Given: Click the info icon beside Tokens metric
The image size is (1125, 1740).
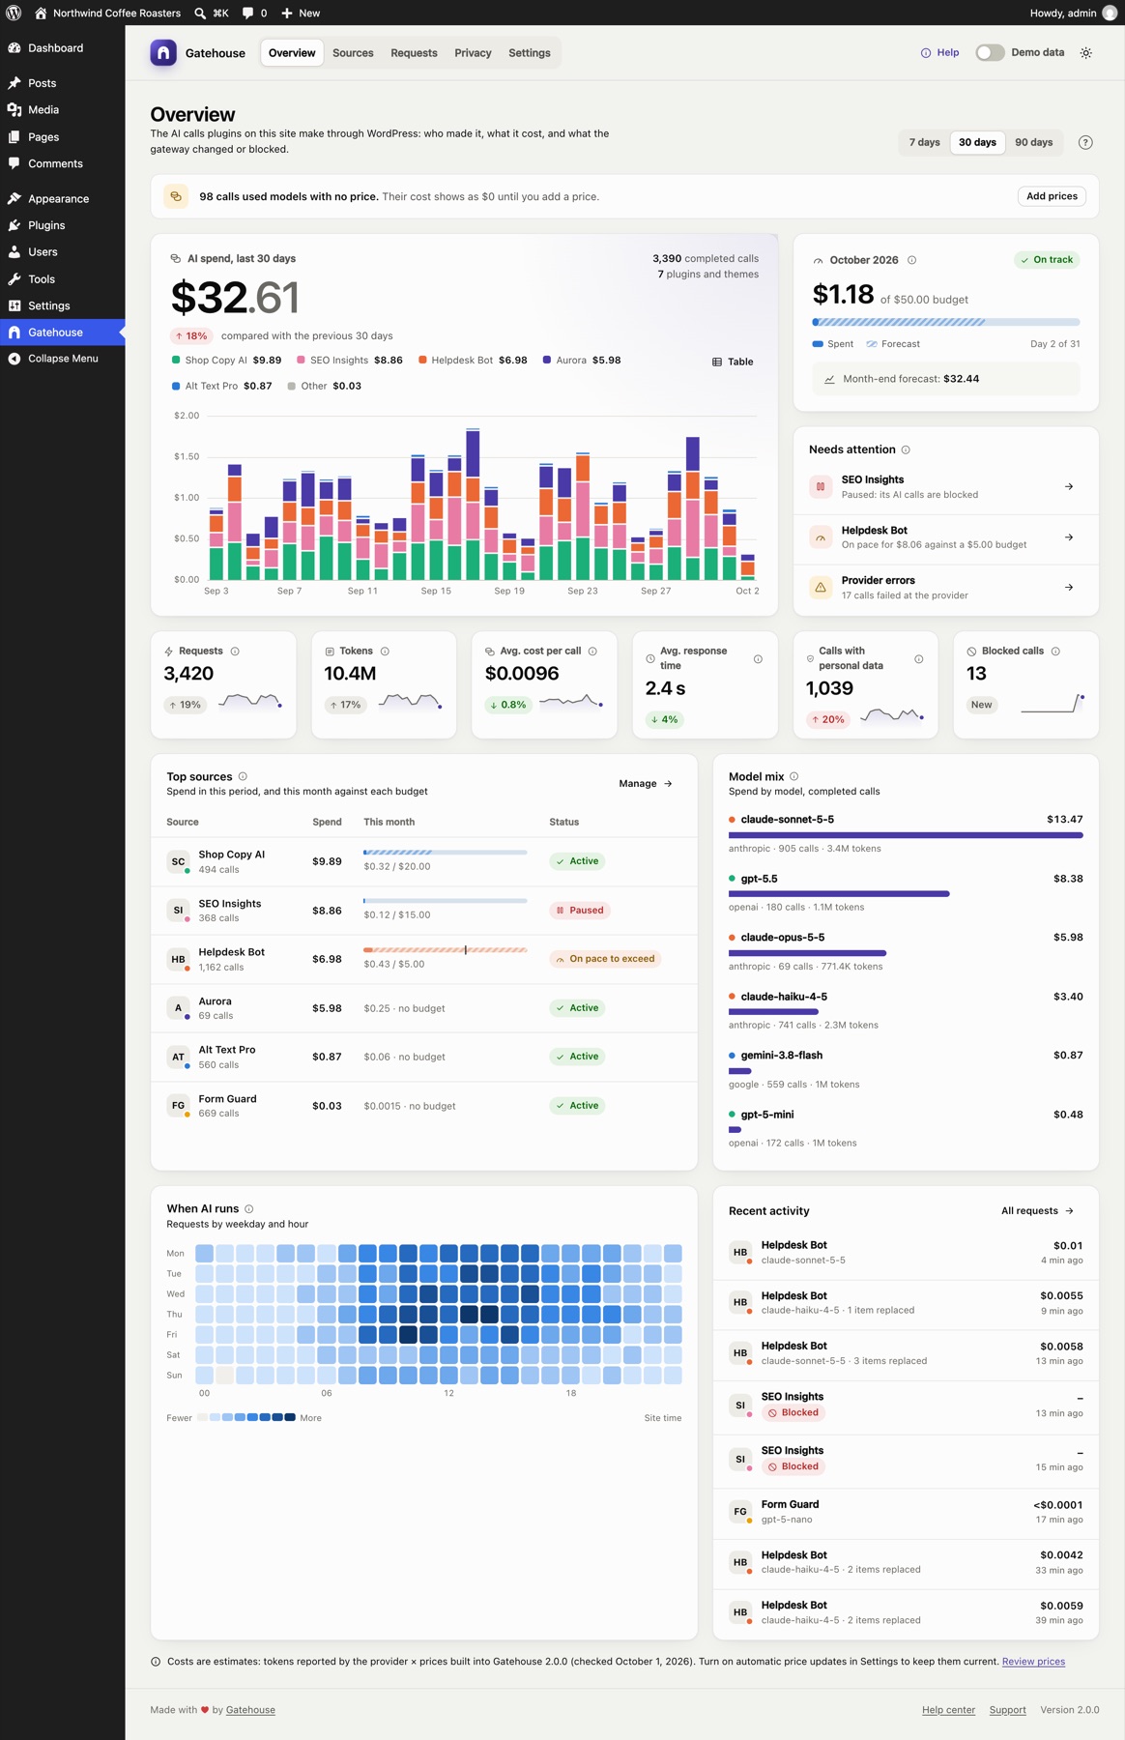Looking at the screenshot, I should [x=385, y=652].
